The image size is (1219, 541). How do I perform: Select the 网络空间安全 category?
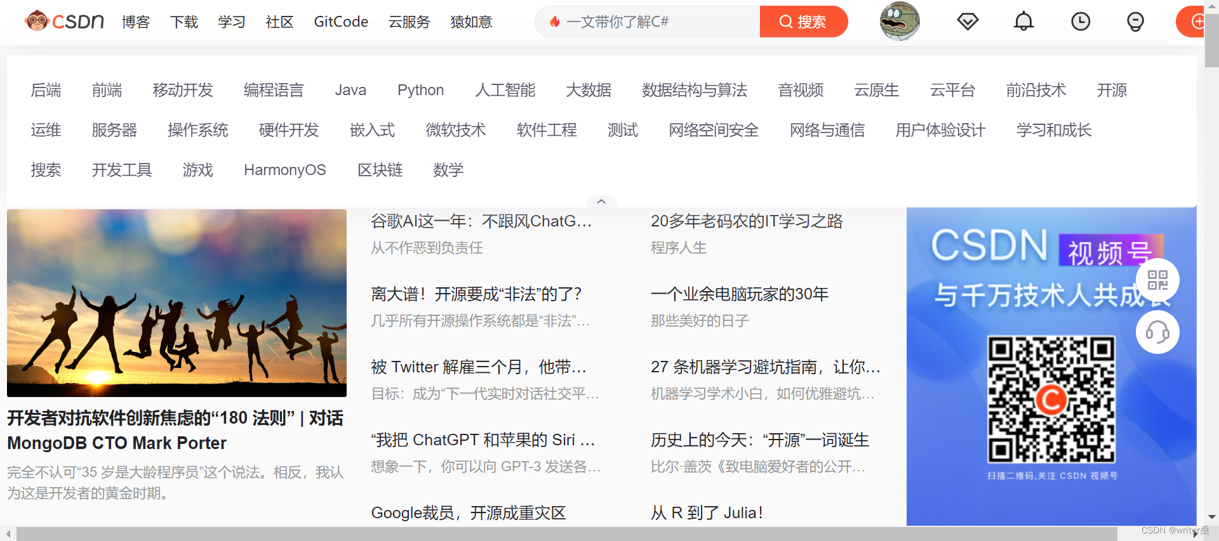[714, 130]
